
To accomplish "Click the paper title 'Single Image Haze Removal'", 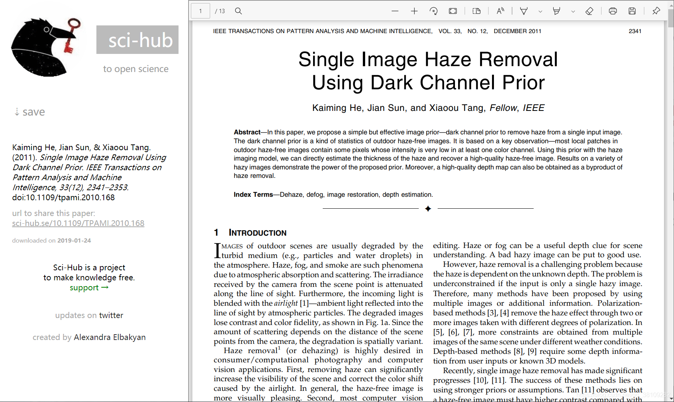I will point(428,59).
